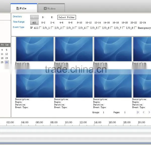Image resolution: width=151 pixels, height=145 pixels.
Task: Filter time range 8-10
Action: [x=80, y=23]
